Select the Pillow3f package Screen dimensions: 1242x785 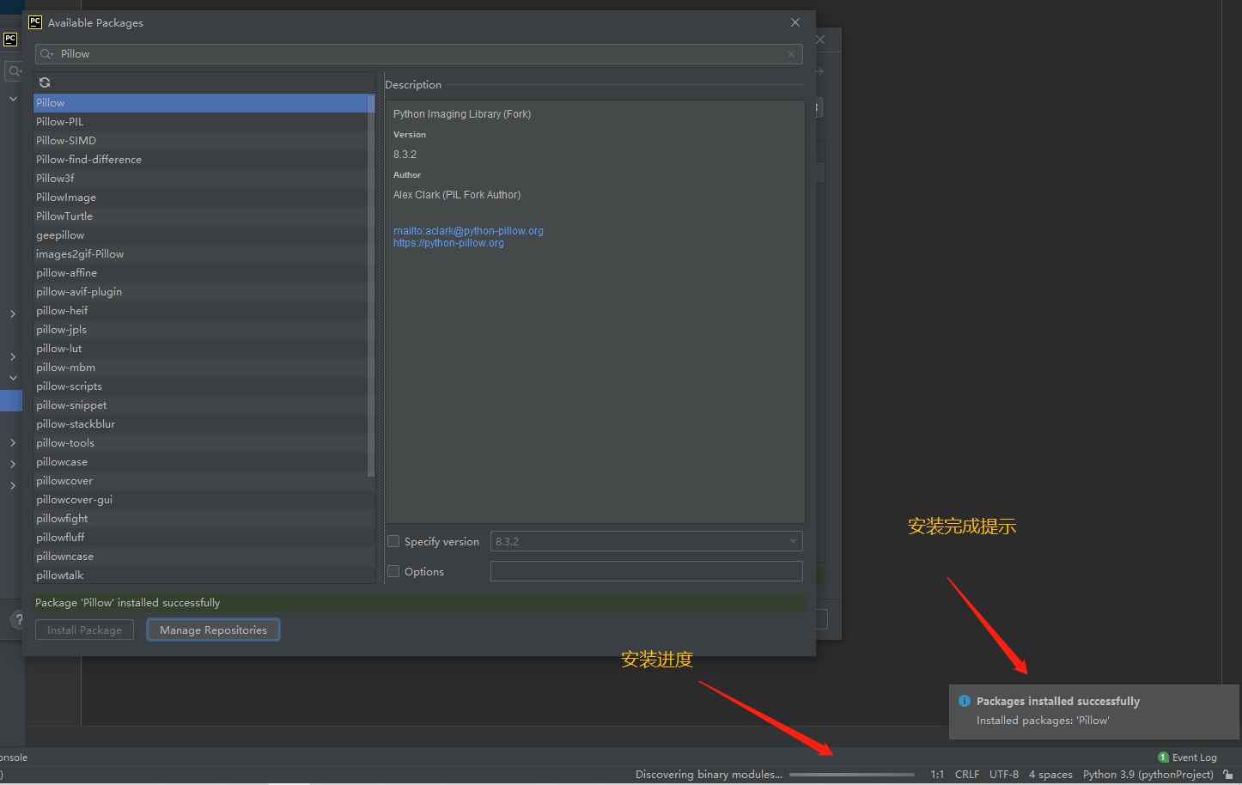pos(200,179)
